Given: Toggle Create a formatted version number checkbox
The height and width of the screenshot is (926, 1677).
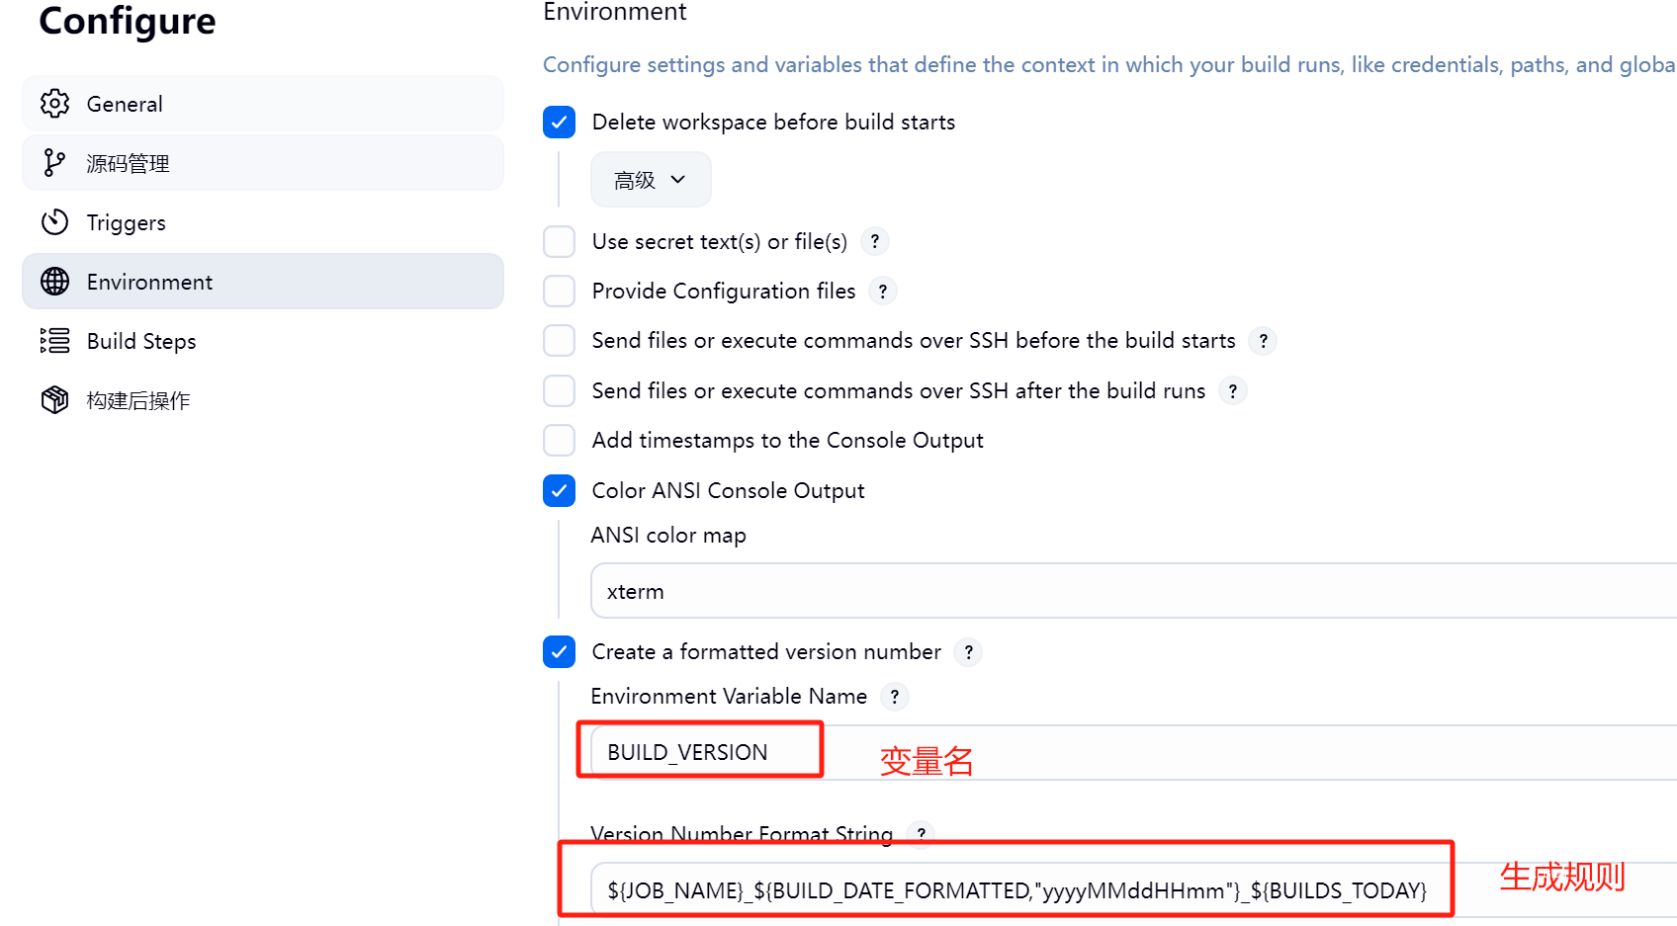Looking at the screenshot, I should click(560, 652).
